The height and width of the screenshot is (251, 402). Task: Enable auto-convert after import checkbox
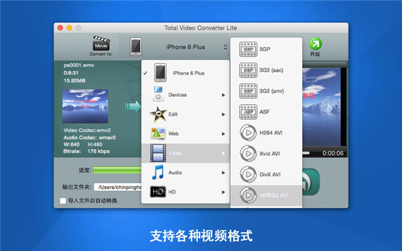(63, 201)
